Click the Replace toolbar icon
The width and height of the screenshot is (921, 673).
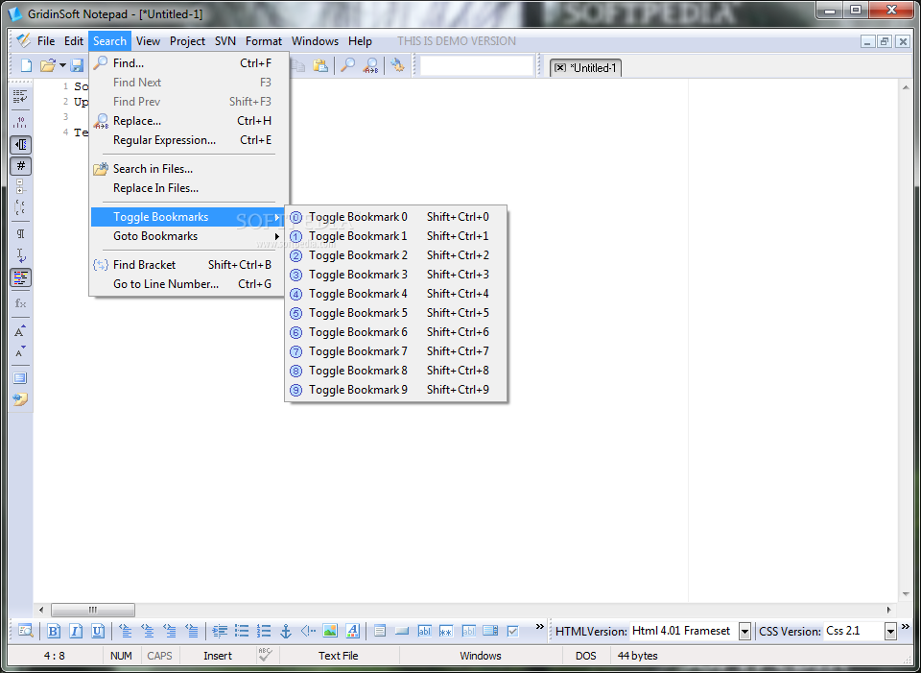(370, 65)
